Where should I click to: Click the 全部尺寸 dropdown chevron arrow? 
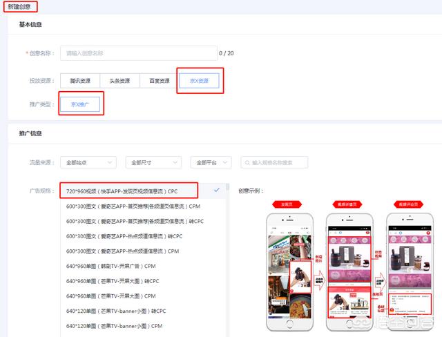coord(175,162)
